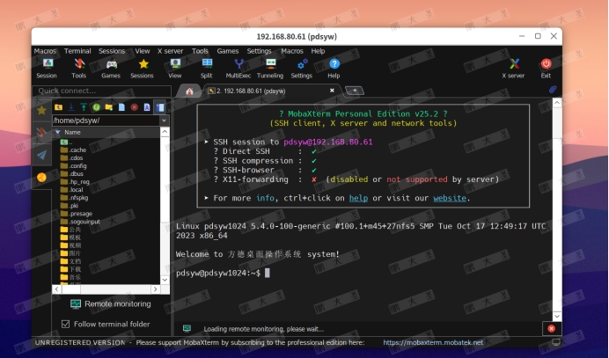The image size is (609, 358).
Task: Click the letter A file icon in SFTP toolbar
Action: pyautogui.click(x=147, y=107)
